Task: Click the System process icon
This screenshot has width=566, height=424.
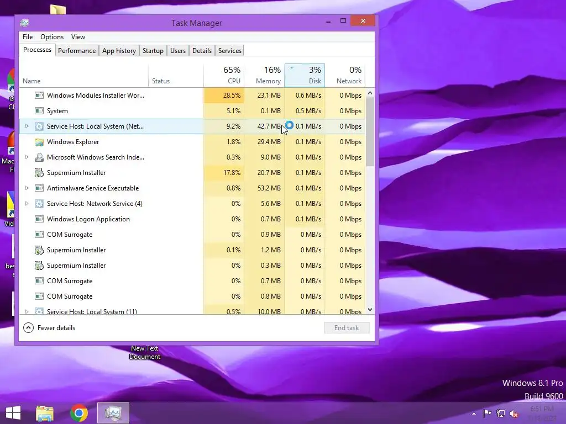Action: [39, 111]
